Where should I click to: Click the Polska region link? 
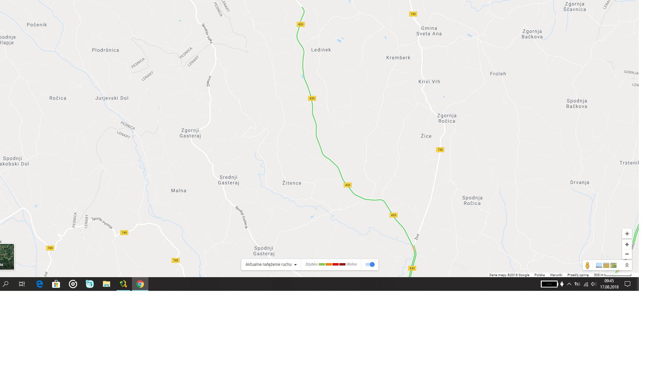pyautogui.click(x=539, y=275)
